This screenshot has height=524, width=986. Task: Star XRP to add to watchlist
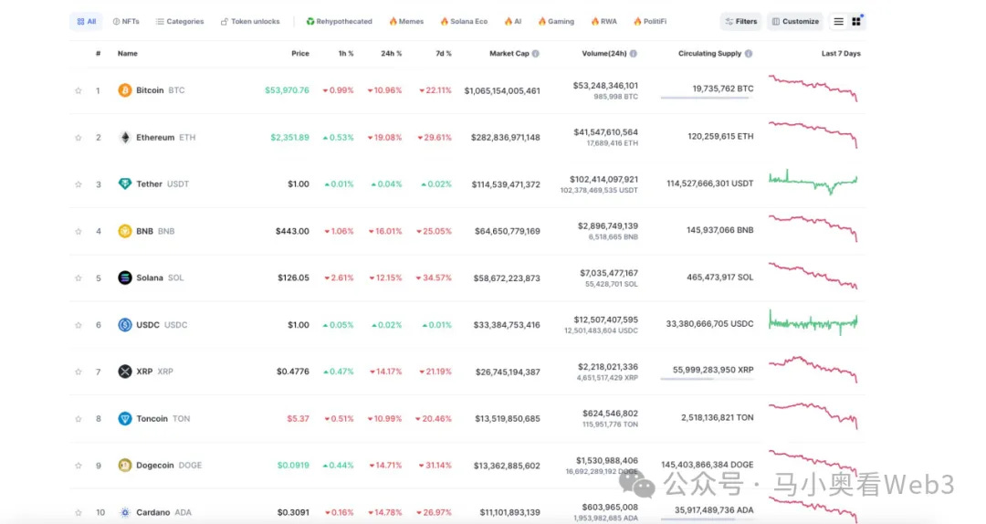[x=78, y=372]
